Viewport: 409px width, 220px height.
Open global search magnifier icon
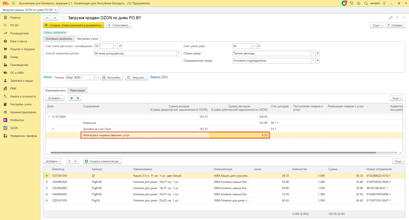tap(366, 3)
